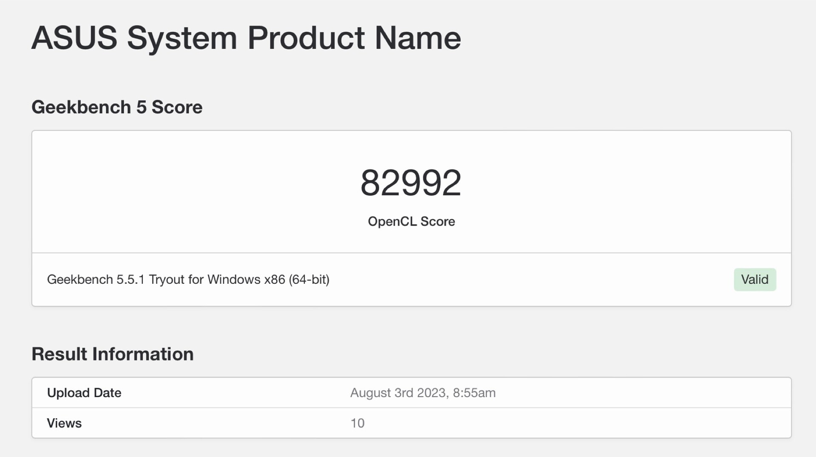Click the 8:55am upload time
Screen dimensions: 816x457
tap(474, 393)
